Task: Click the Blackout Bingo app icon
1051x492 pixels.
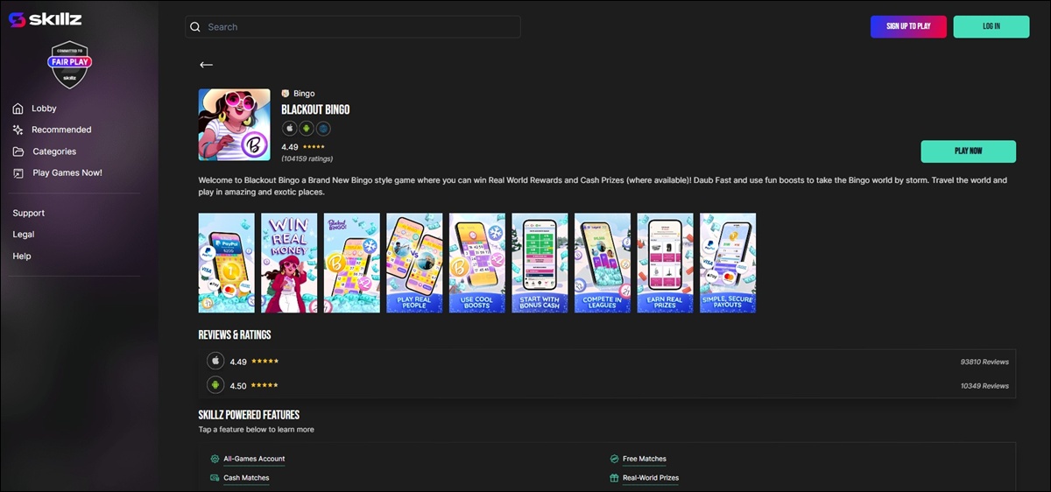Action: tap(234, 124)
